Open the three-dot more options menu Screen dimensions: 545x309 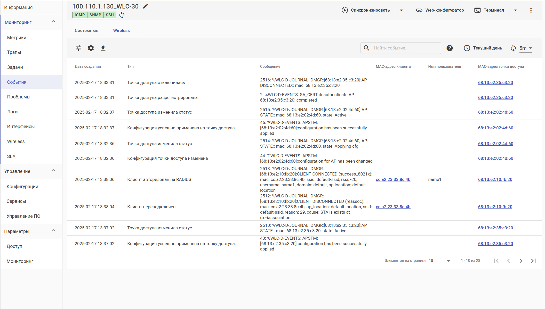(531, 10)
